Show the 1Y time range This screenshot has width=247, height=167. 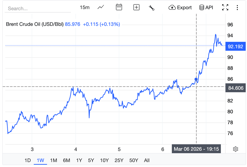tap(79, 160)
